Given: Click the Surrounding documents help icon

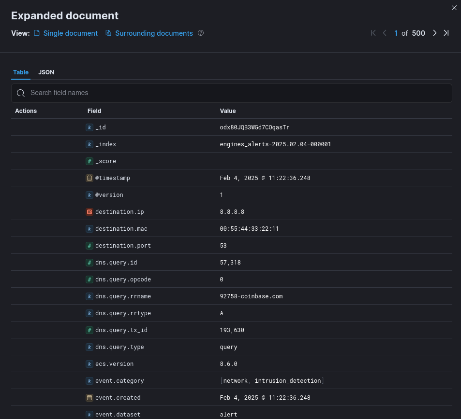Looking at the screenshot, I should (x=201, y=33).
